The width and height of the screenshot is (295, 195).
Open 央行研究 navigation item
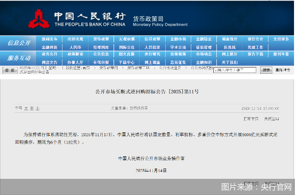click(152, 54)
